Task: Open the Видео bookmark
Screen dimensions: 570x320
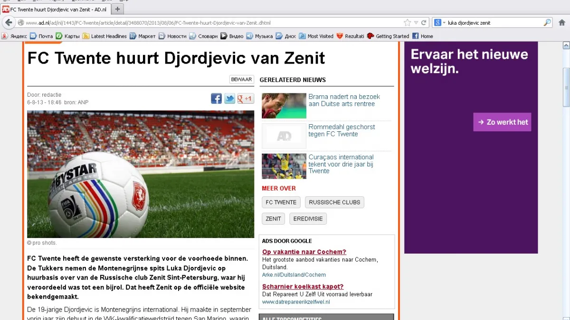Action: pyautogui.click(x=232, y=36)
